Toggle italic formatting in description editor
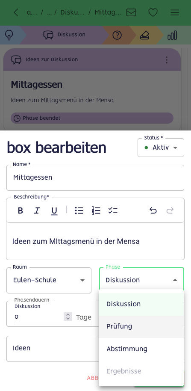The height and width of the screenshot is (391, 191). point(37,211)
